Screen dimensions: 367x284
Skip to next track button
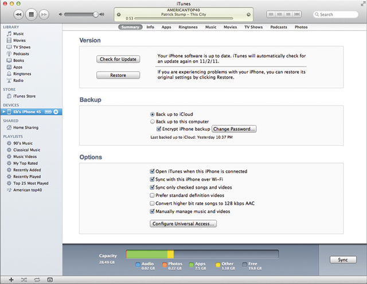point(44,14)
